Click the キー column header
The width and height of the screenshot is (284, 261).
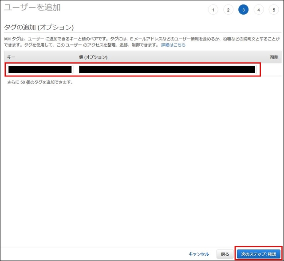point(11,57)
